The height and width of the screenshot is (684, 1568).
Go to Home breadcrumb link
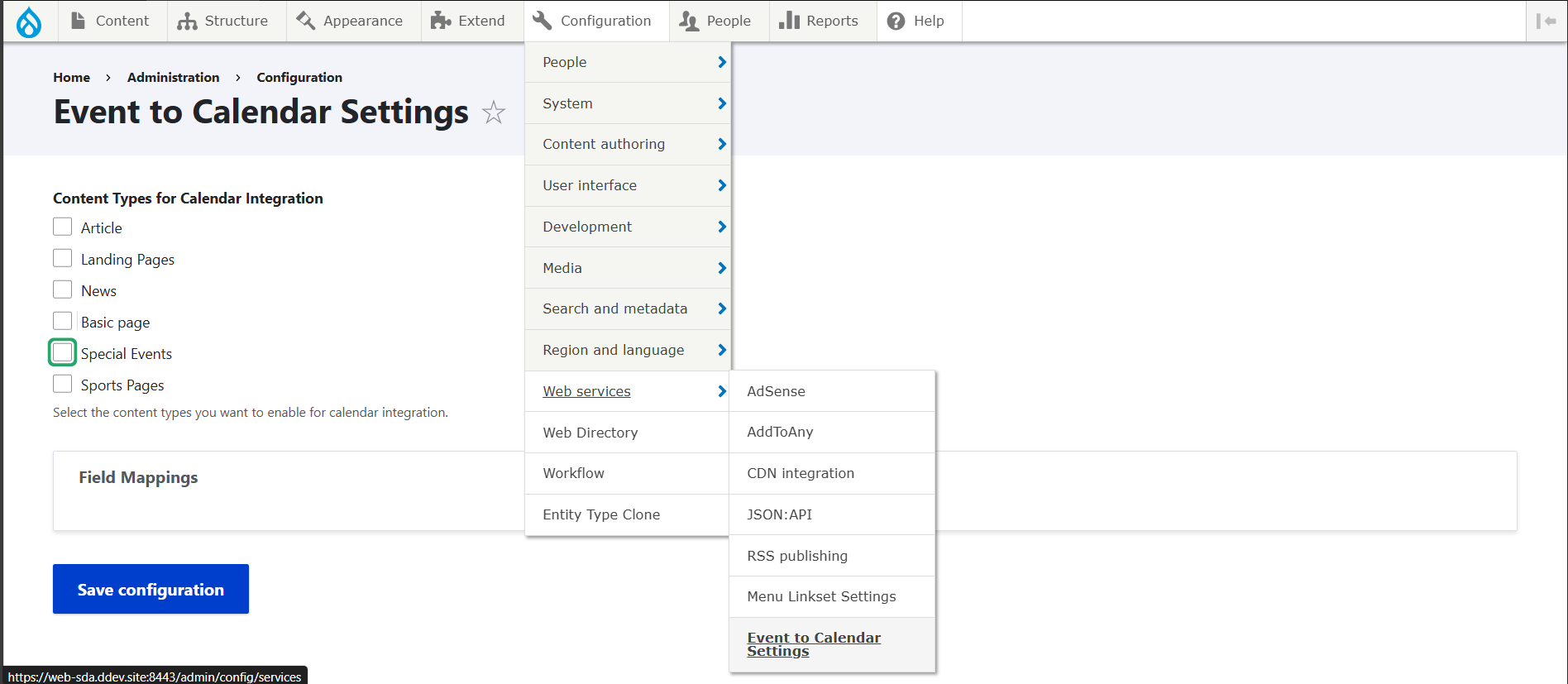click(x=71, y=77)
